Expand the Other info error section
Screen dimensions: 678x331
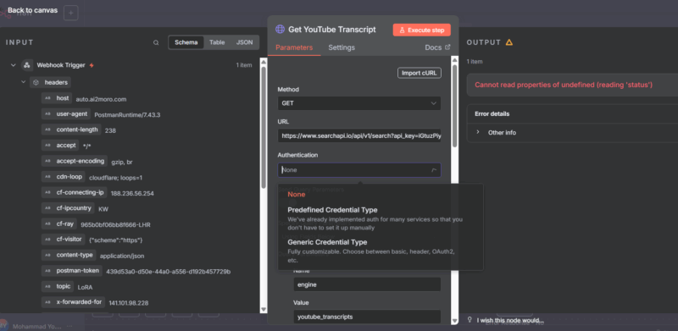click(x=478, y=132)
